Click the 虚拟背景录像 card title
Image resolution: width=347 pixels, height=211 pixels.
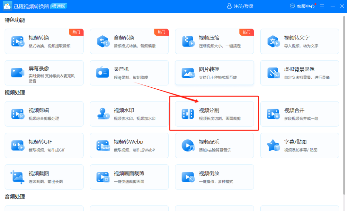[299, 69]
